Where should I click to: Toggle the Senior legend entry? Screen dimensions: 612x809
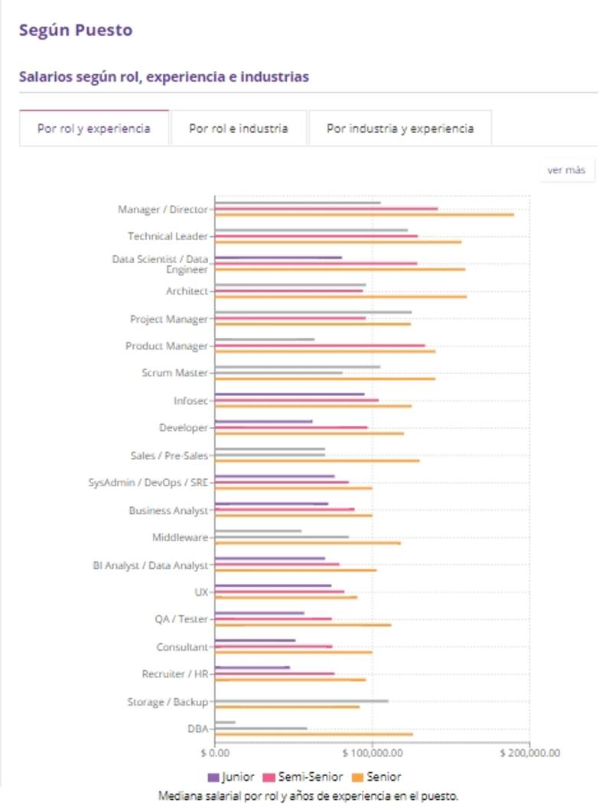tap(383, 777)
